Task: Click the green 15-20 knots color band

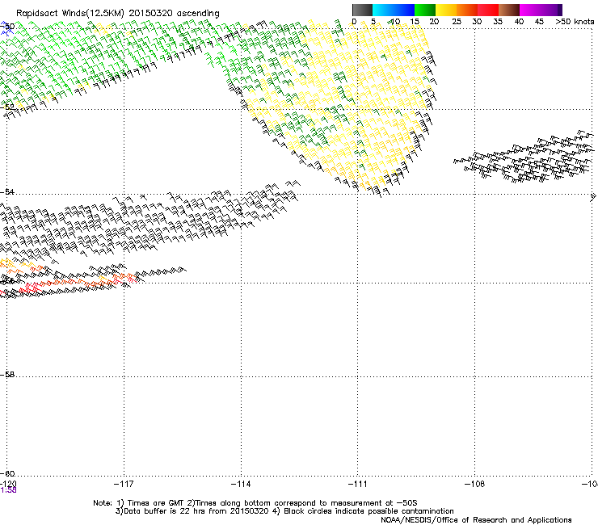Action: click(x=425, y=10)
